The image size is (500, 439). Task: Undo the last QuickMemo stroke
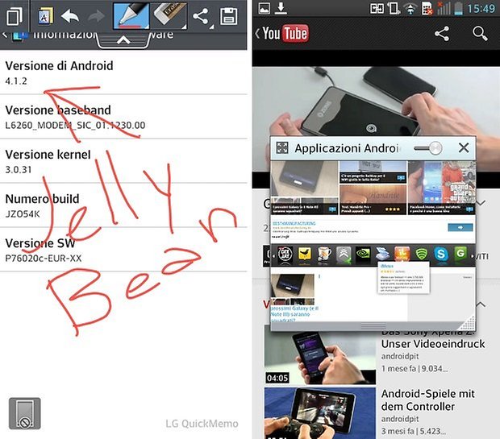tap(70, 16)
